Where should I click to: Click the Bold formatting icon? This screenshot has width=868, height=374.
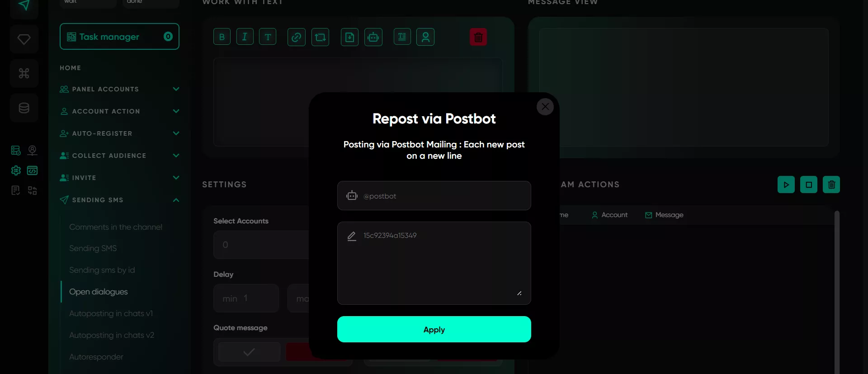coord(222,37)
